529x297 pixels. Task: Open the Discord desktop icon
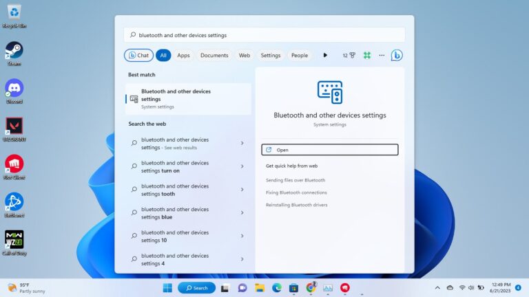click(x=14, y=89)
